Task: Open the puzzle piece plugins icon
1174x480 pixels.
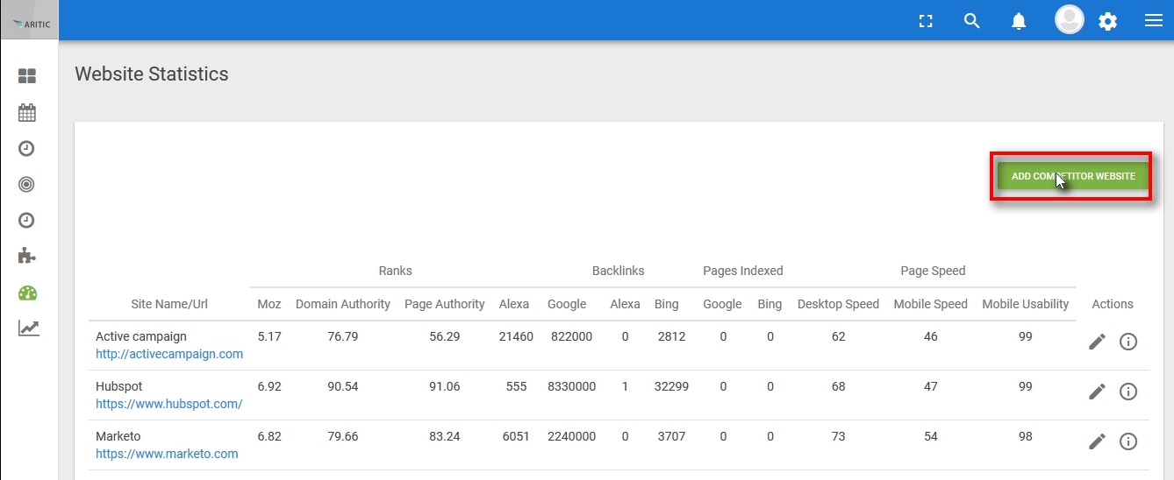Action: pos(27,256)
